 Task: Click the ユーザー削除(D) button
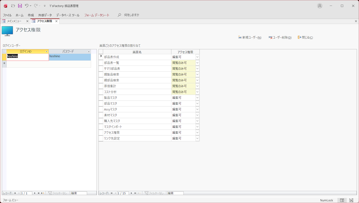[x=280, y=38]
